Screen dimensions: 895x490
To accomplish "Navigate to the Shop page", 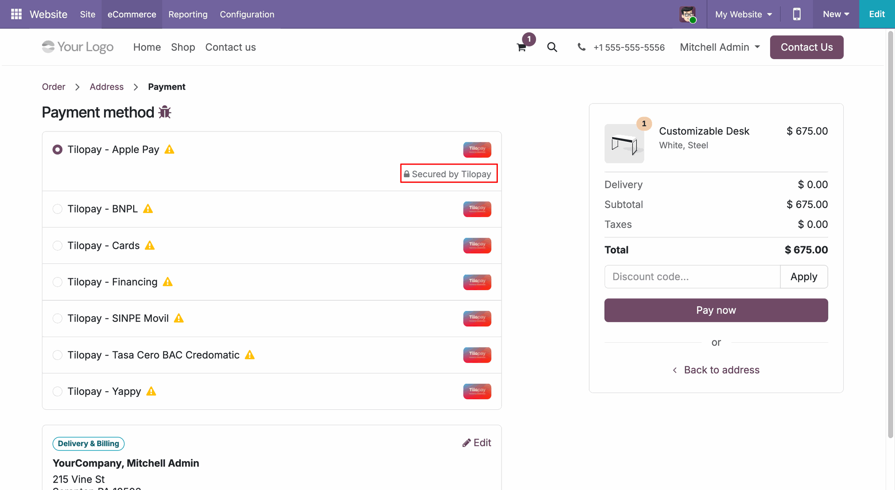I will tap(183, 47).
